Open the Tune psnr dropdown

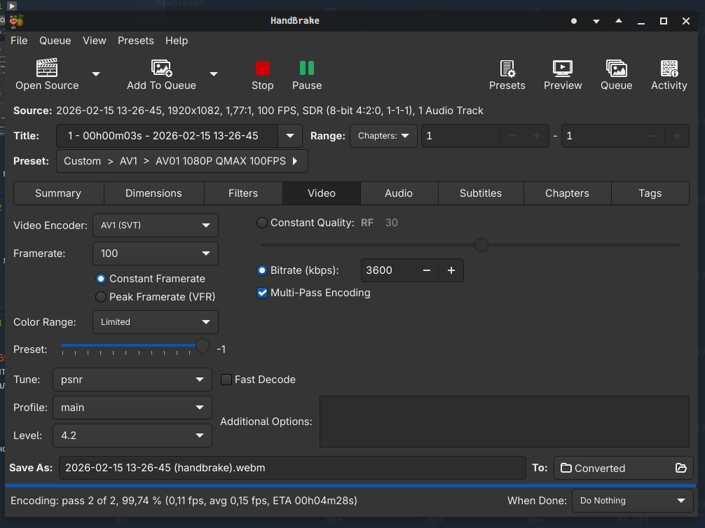(132, 380)
